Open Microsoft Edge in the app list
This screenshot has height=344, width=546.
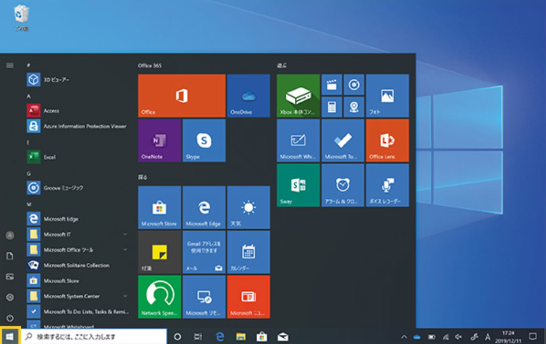coord(77,219)
